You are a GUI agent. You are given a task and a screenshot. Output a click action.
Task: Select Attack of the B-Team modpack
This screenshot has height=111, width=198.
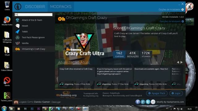pyautogui.click(x=33, y=20)
